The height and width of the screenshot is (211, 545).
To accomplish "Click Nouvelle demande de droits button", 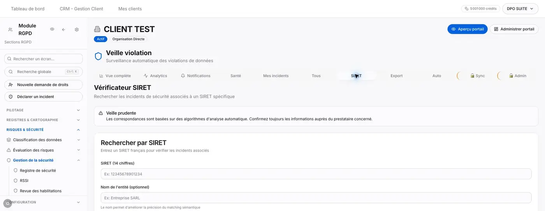I will pos(44,85).
